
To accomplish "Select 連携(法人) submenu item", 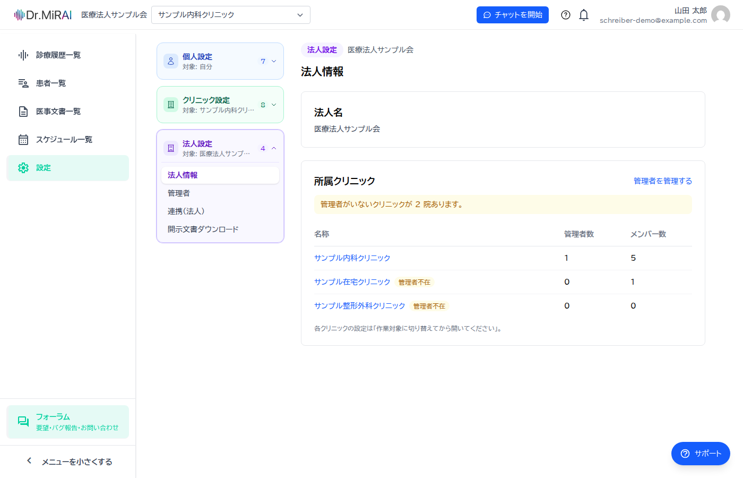I will (220, 211).
